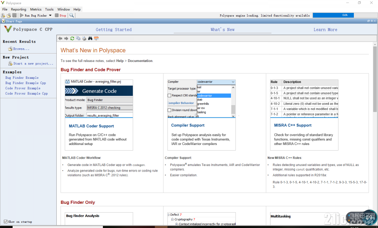Collapse the Defect tree node
Screen dimensions: 378x228
pos(168,214)
